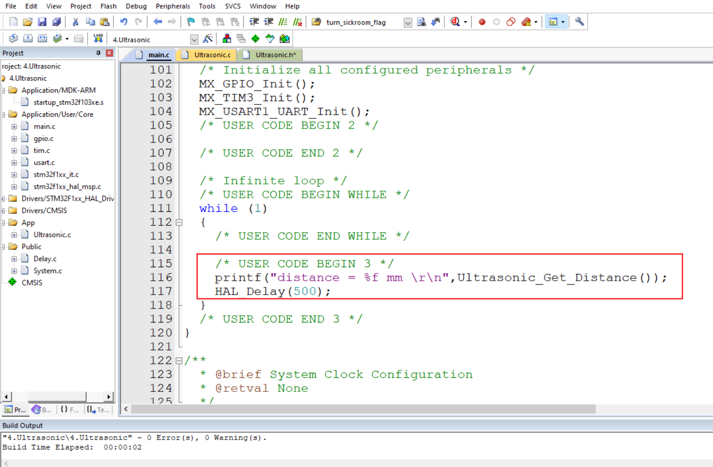Open the SVCS menu
This screenshot has height=467, width=713.
tap(233, 6)
